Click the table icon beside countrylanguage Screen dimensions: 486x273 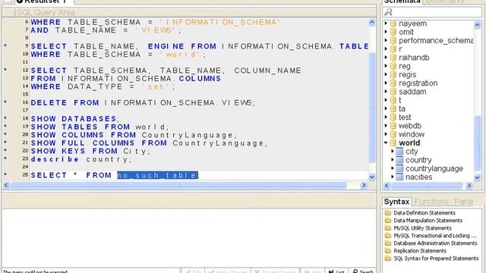[400, 168]
